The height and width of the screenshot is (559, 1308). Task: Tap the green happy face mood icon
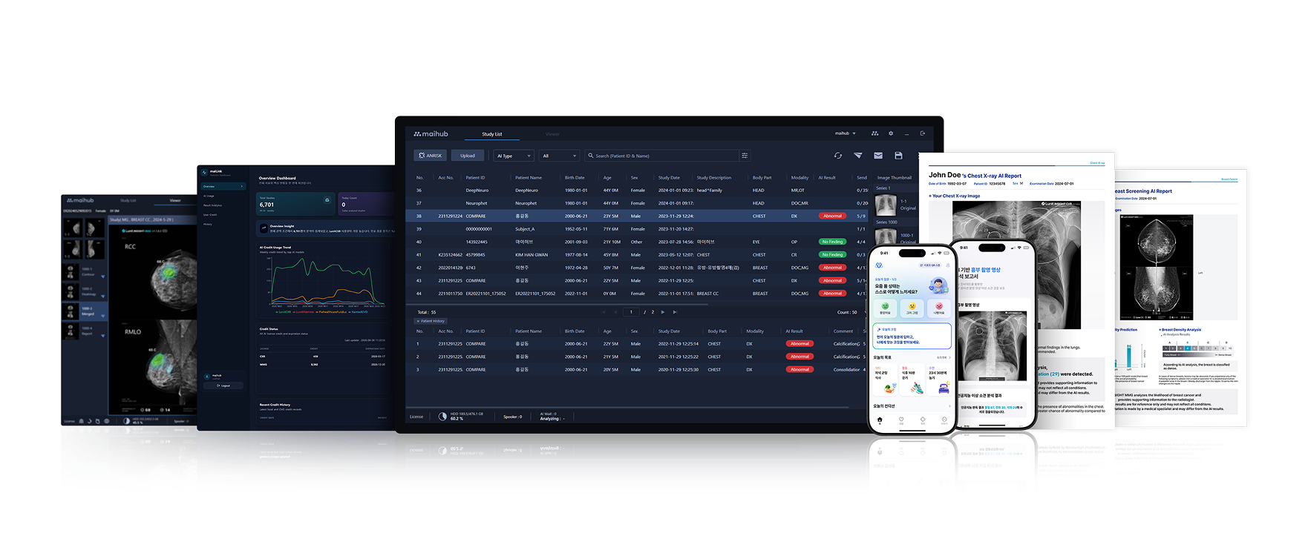click(885, 307)
